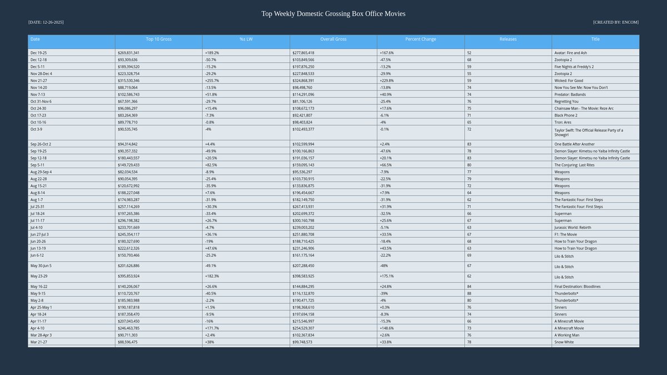Image resolution: width=667 pixels, height=375 pixels.
Task: Click the 'Wicked: For Good' title cell
Action: pyautogui.click(x=595, y=81)
